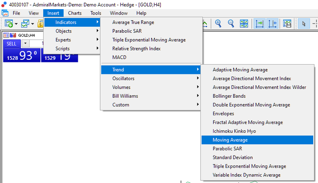
Task: Select Double Exponential Moving Average
Action: 257,105
